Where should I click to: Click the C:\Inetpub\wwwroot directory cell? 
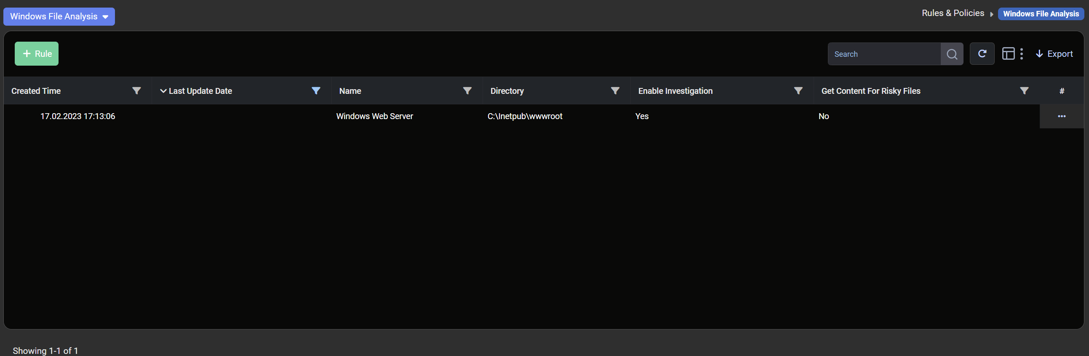click(x=524, y=116)
